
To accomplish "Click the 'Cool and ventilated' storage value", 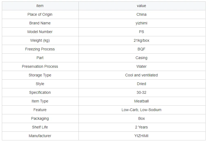I will [141, 75].
